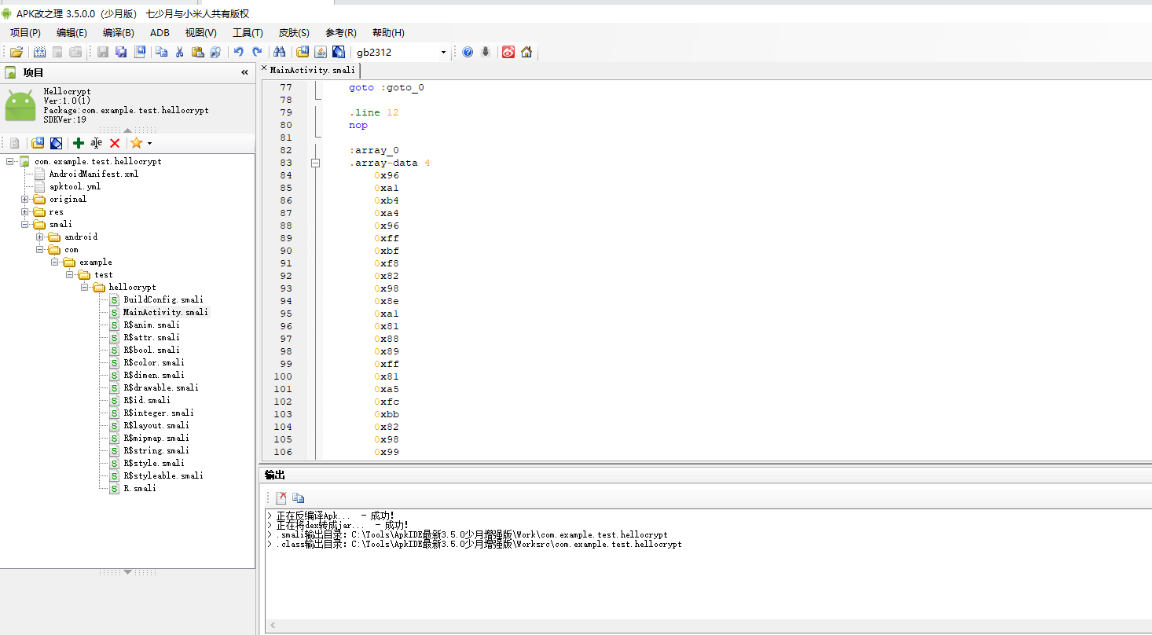Click the Cut scissors icon
1152x635 pixels.
[x=179, y=52]
